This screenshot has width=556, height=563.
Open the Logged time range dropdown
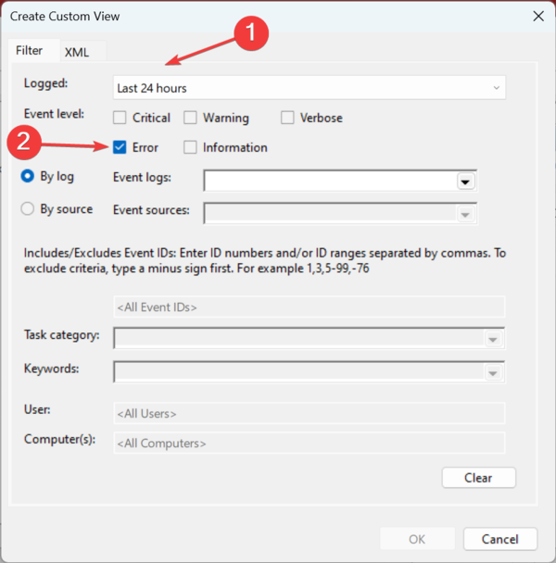pos(310,88)
